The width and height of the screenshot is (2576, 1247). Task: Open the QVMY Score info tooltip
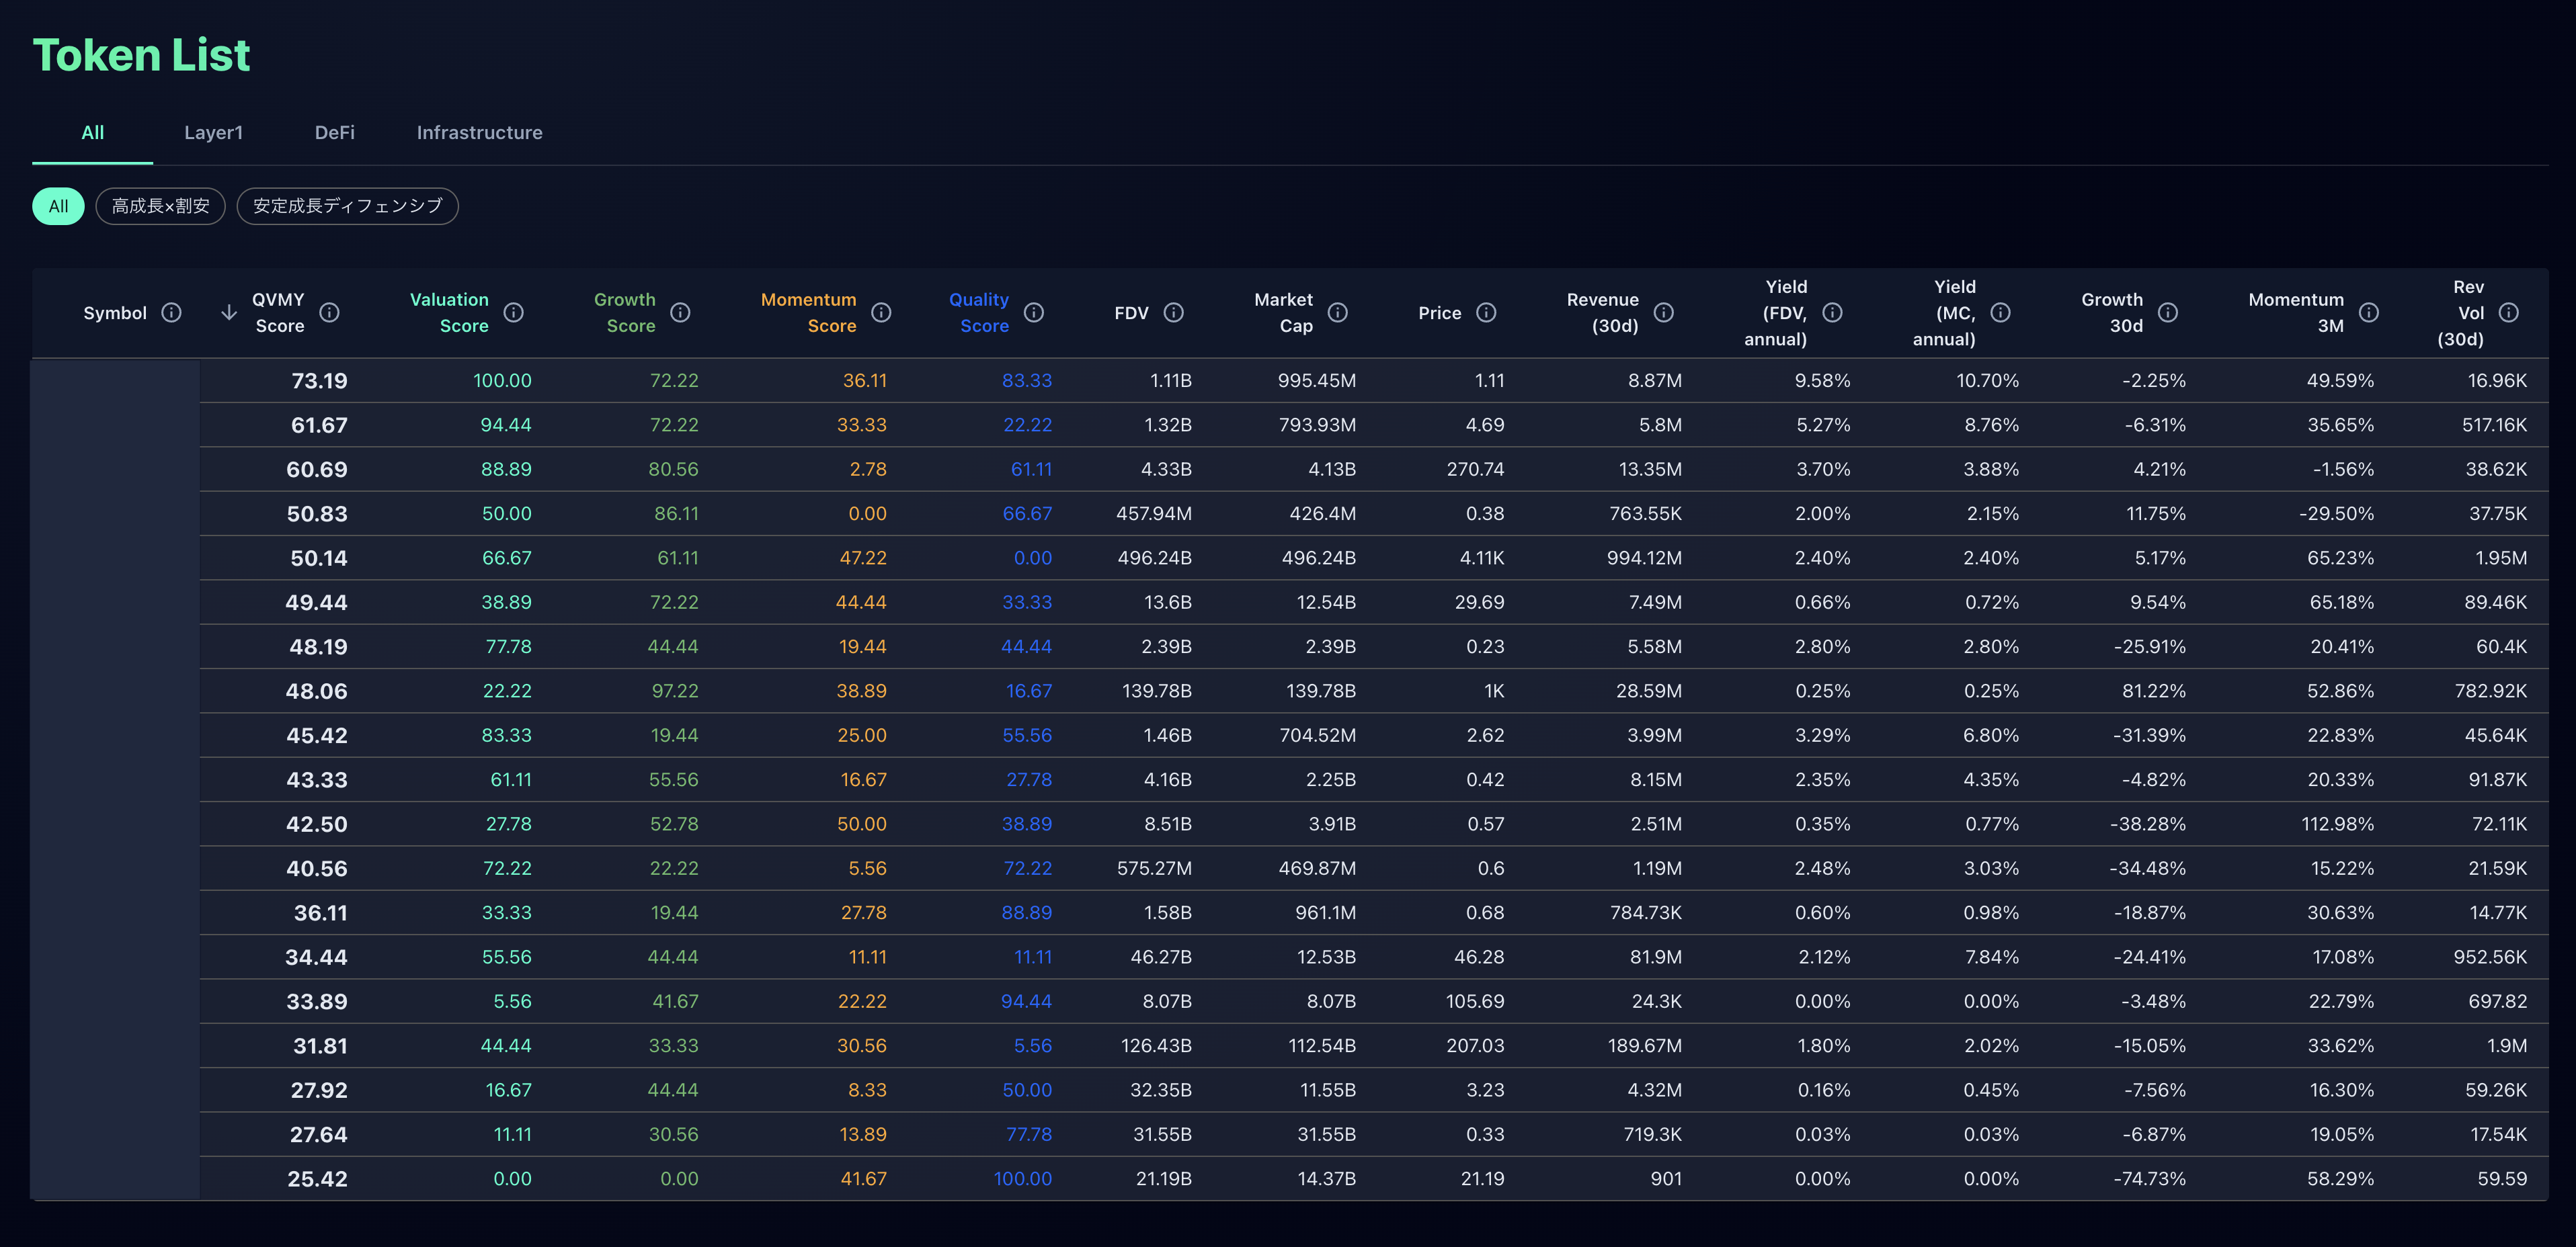click(x=330, y=312)
